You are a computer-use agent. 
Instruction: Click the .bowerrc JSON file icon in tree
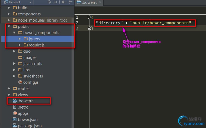15,101
